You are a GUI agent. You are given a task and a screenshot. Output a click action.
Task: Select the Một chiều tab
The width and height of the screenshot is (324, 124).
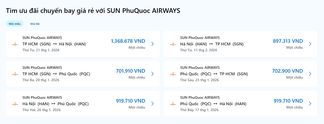pyautogui.click(x=15, y=24)
